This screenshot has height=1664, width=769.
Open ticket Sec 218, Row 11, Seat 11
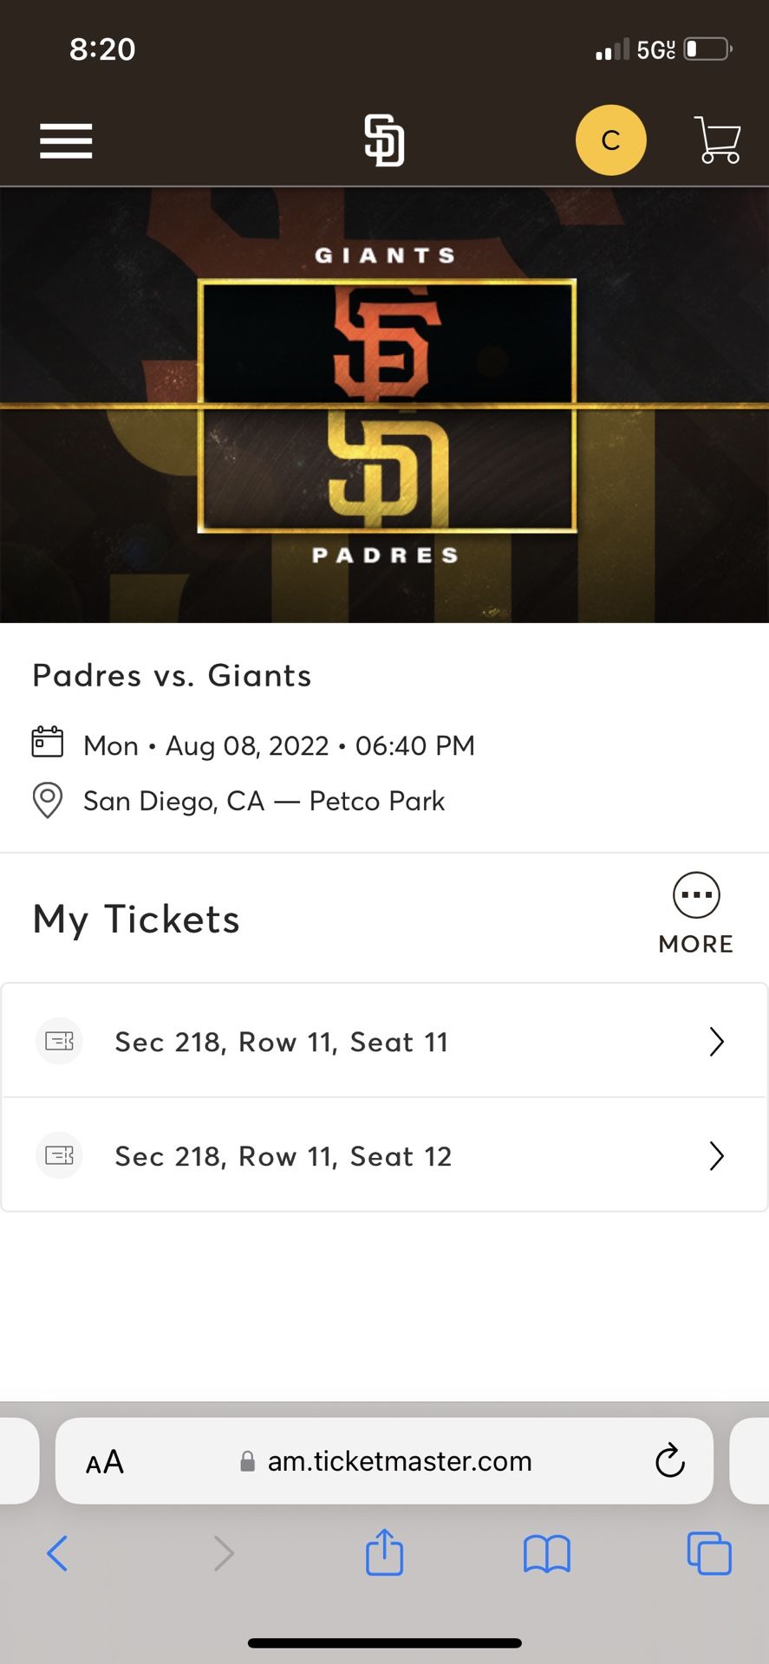tap(282, 1042)
